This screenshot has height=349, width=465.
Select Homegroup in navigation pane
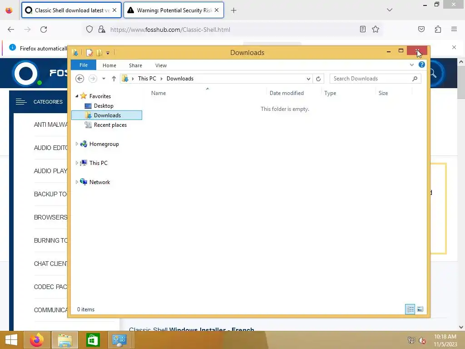(104, 144)
